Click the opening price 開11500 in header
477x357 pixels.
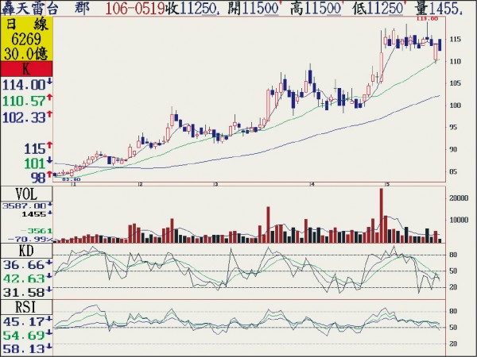254,8
